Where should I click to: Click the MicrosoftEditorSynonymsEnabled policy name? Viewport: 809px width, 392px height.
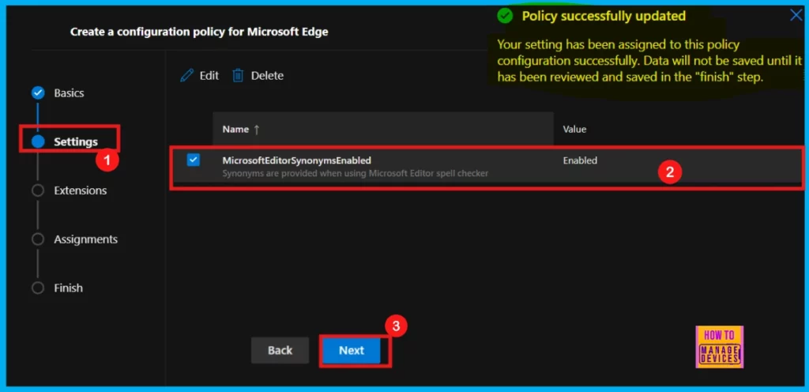coord(297,160)
